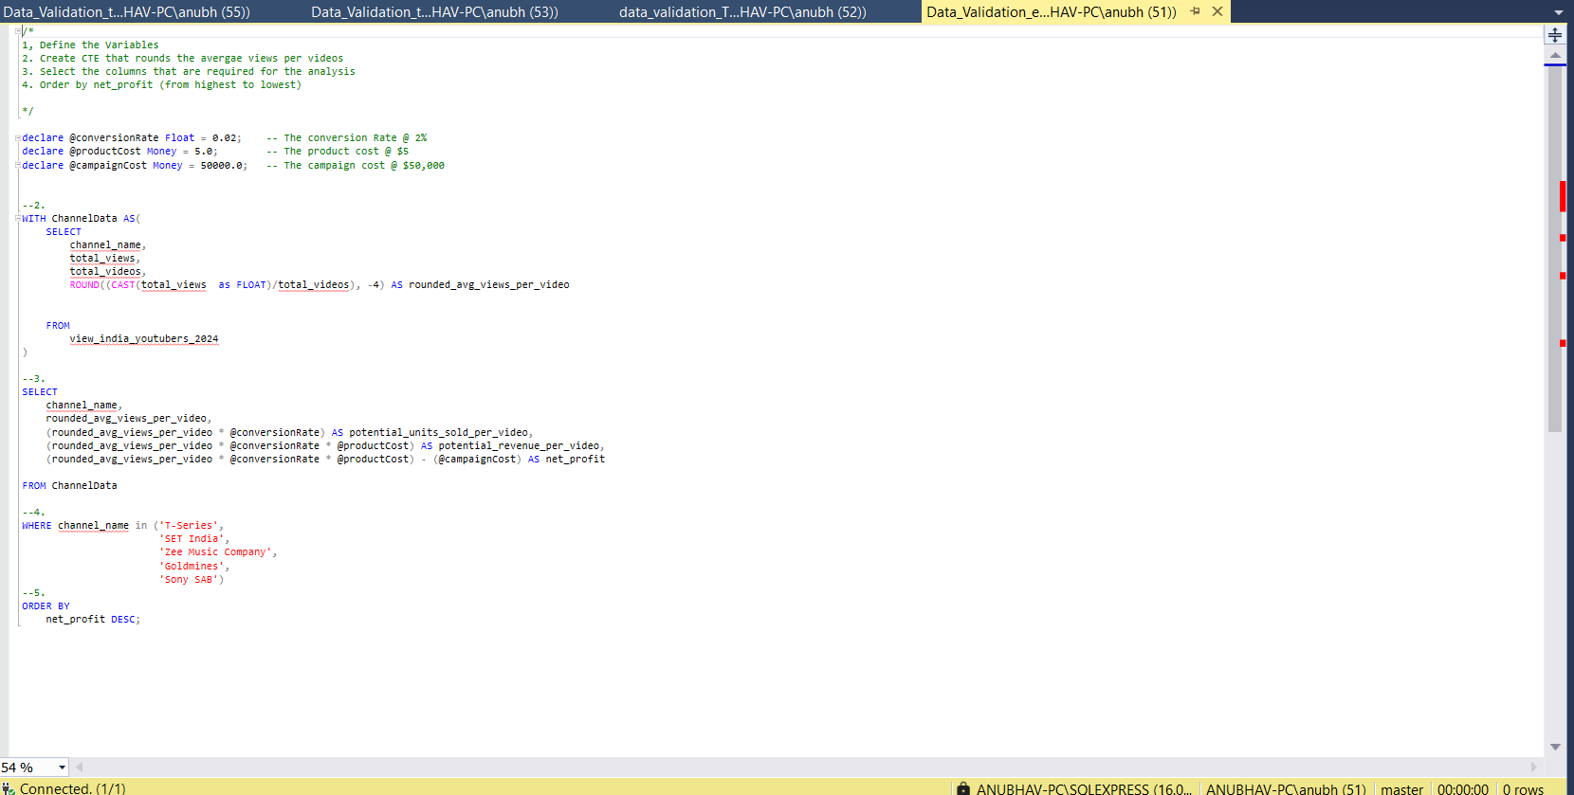Click the horizontal scrollbar left arrow
Image resolution: width=1574 pixels, height=795 pixels.
(x=80, y=767)
